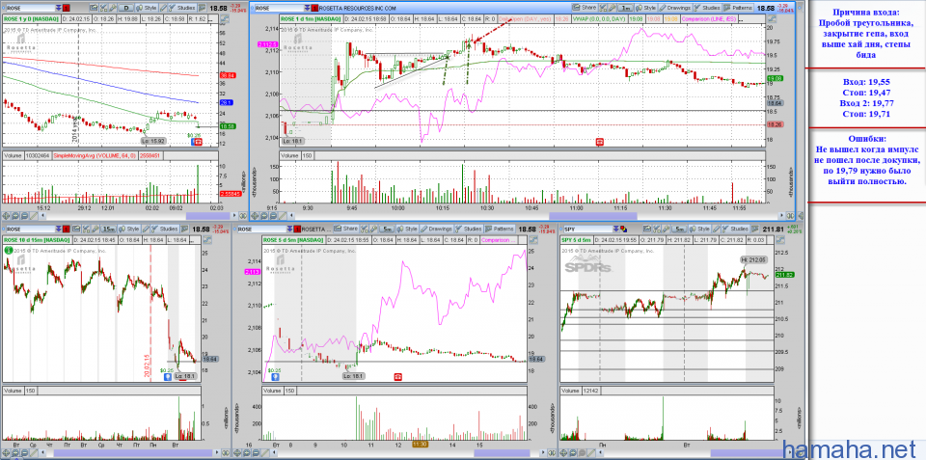
Task: Select the drawings pencil icon in daily ROSE chart
Action: 163,8
